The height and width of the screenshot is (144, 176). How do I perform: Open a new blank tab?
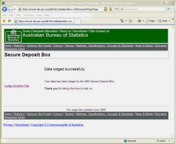[78, 21]
